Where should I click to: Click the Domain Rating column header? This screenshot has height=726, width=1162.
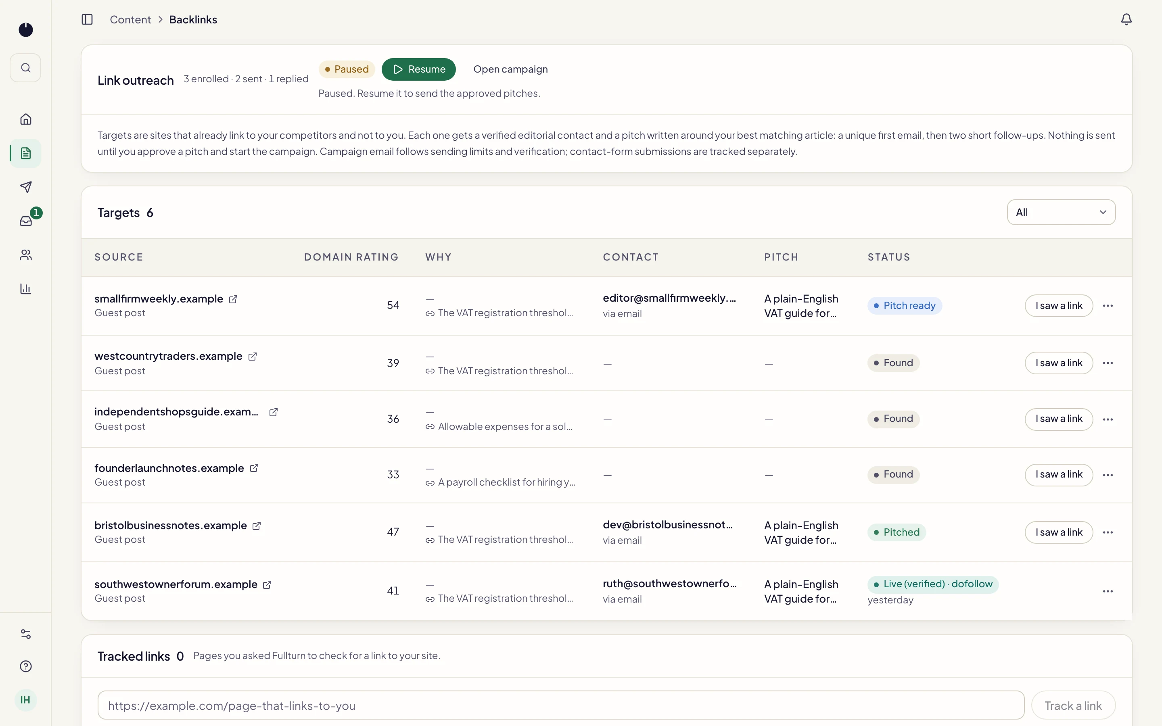351,257
